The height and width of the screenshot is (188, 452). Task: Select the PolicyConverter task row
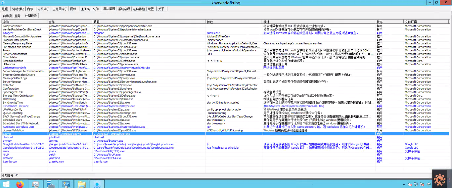tap(225, 26)
